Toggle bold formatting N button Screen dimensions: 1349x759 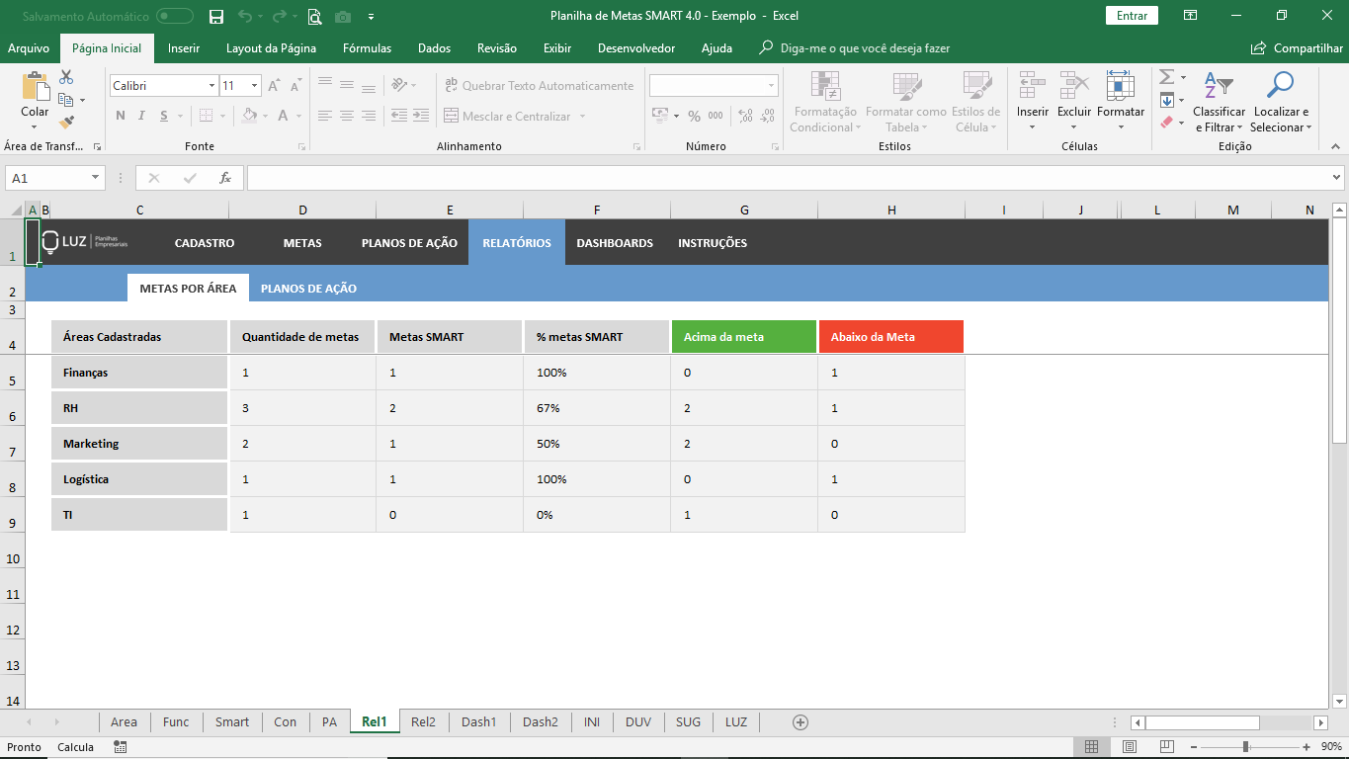[x=121, y=116]
